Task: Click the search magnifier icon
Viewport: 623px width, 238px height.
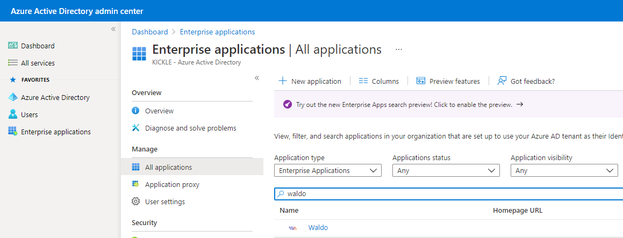Action: point(281,194)
